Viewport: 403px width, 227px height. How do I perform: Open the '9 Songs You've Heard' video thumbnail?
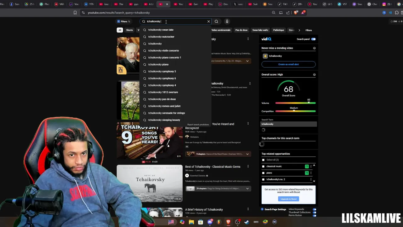[150, 141]
